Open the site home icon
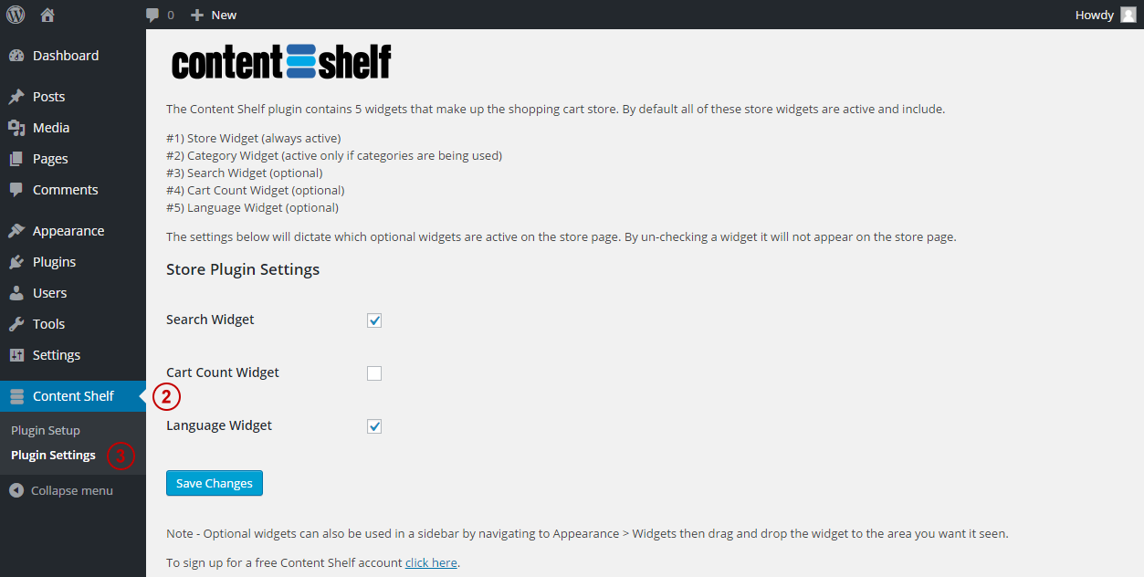The height and width of the screenshot is (577, 1144). pos(47,15)
